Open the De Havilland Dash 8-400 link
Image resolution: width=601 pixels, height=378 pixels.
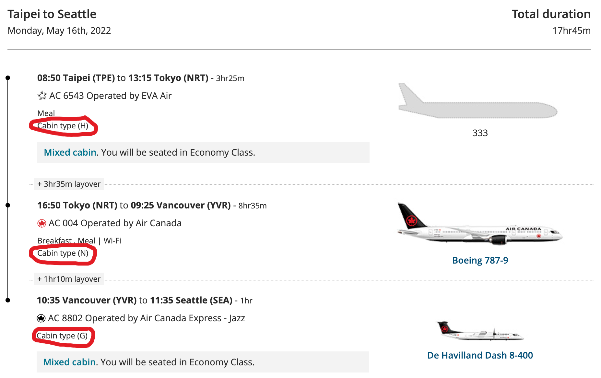480,355
